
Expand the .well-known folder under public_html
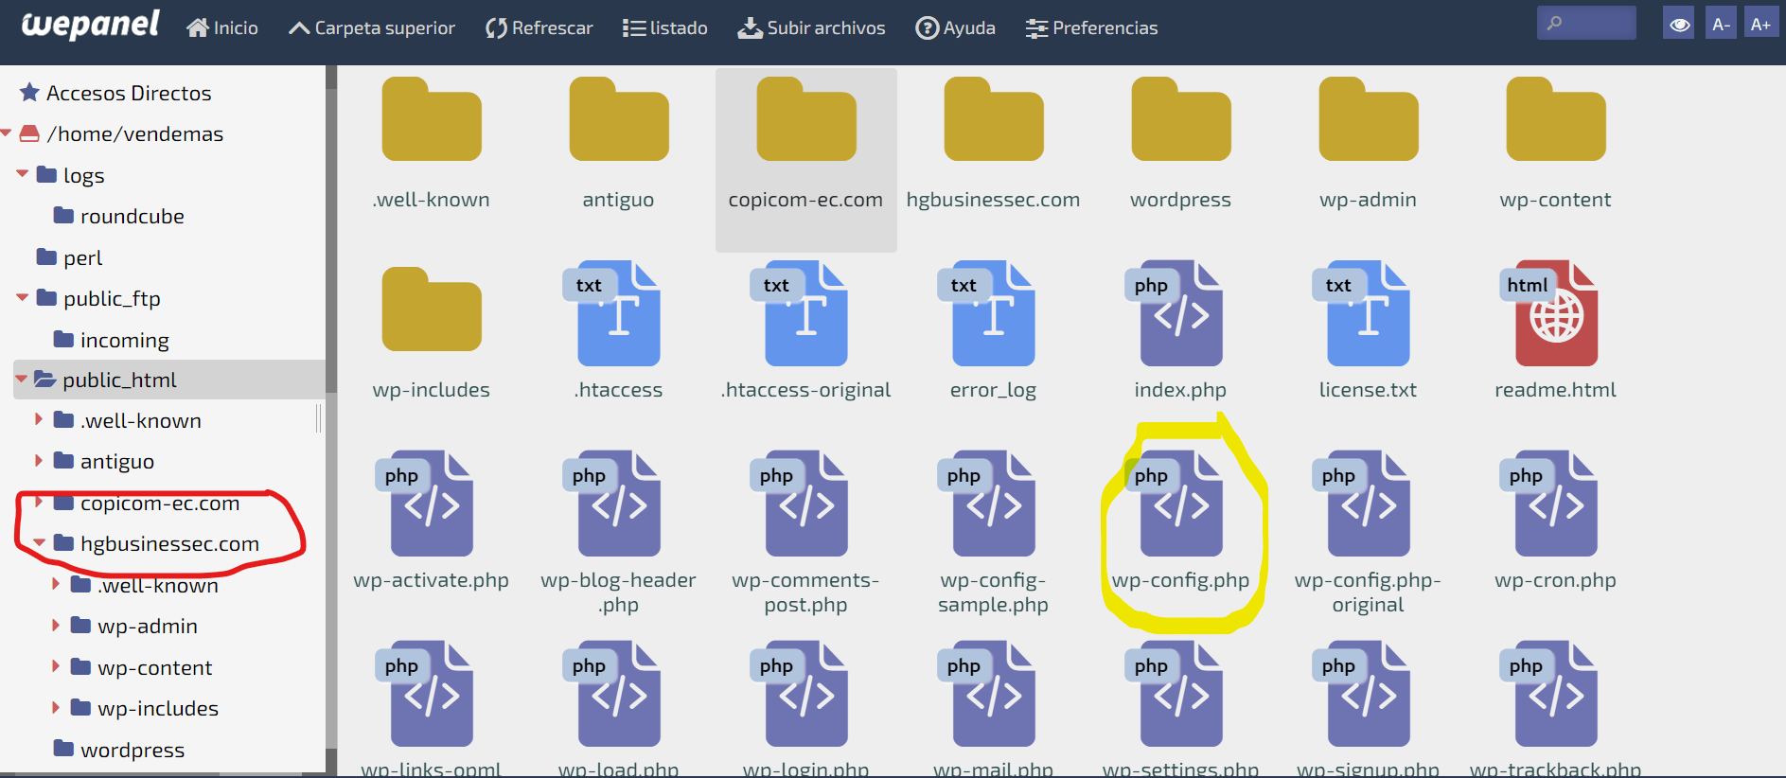pos(39,419)
